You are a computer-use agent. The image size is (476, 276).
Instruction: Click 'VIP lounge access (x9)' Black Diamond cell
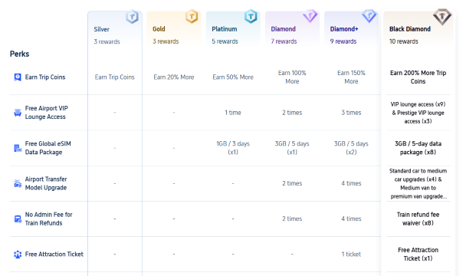coord(418,113)
